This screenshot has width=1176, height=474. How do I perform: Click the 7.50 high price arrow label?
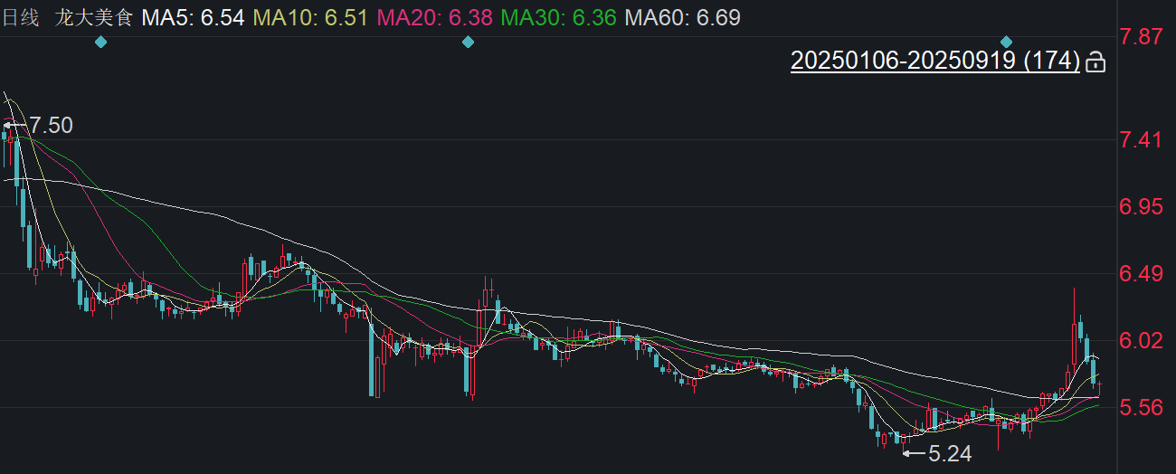pos(39,126)
